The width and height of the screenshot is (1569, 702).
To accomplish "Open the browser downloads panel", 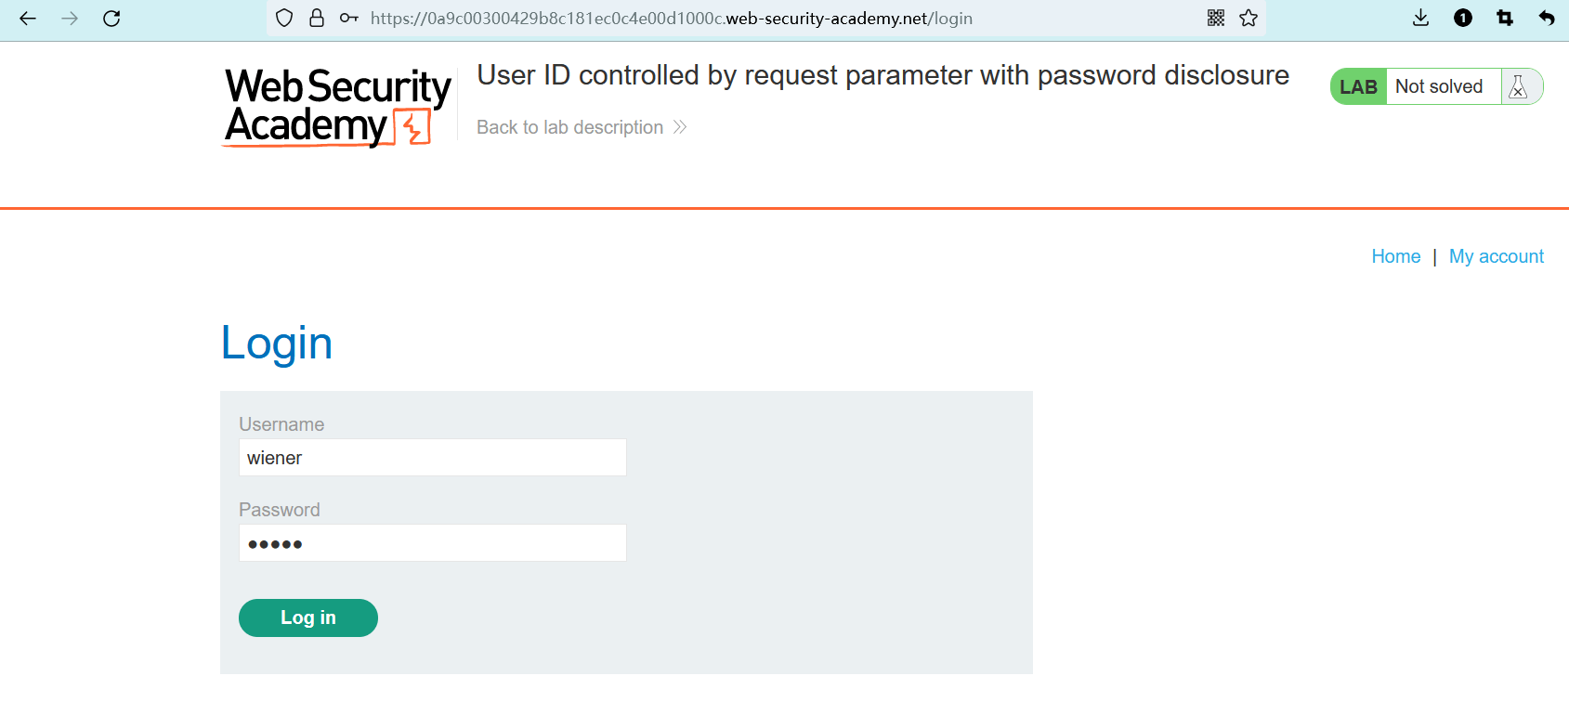I will click(x=1420, y=19).
